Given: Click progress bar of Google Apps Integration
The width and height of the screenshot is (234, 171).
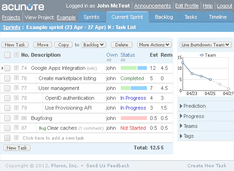Looking at the screenshot, I should click(134, 68).
